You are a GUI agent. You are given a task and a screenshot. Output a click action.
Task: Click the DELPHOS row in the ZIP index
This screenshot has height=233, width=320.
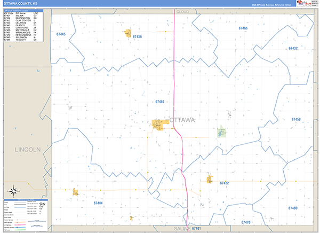[x=20, y=23]
